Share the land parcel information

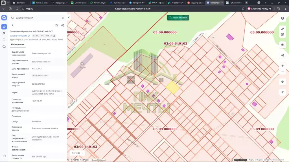(x=62, y=25)
